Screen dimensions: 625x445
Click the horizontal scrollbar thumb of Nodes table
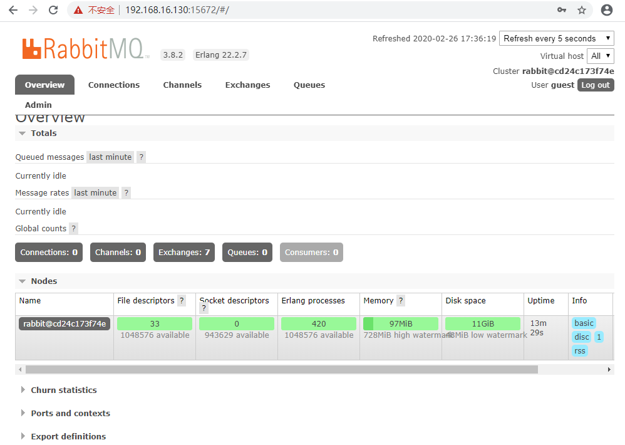[281, 370]
